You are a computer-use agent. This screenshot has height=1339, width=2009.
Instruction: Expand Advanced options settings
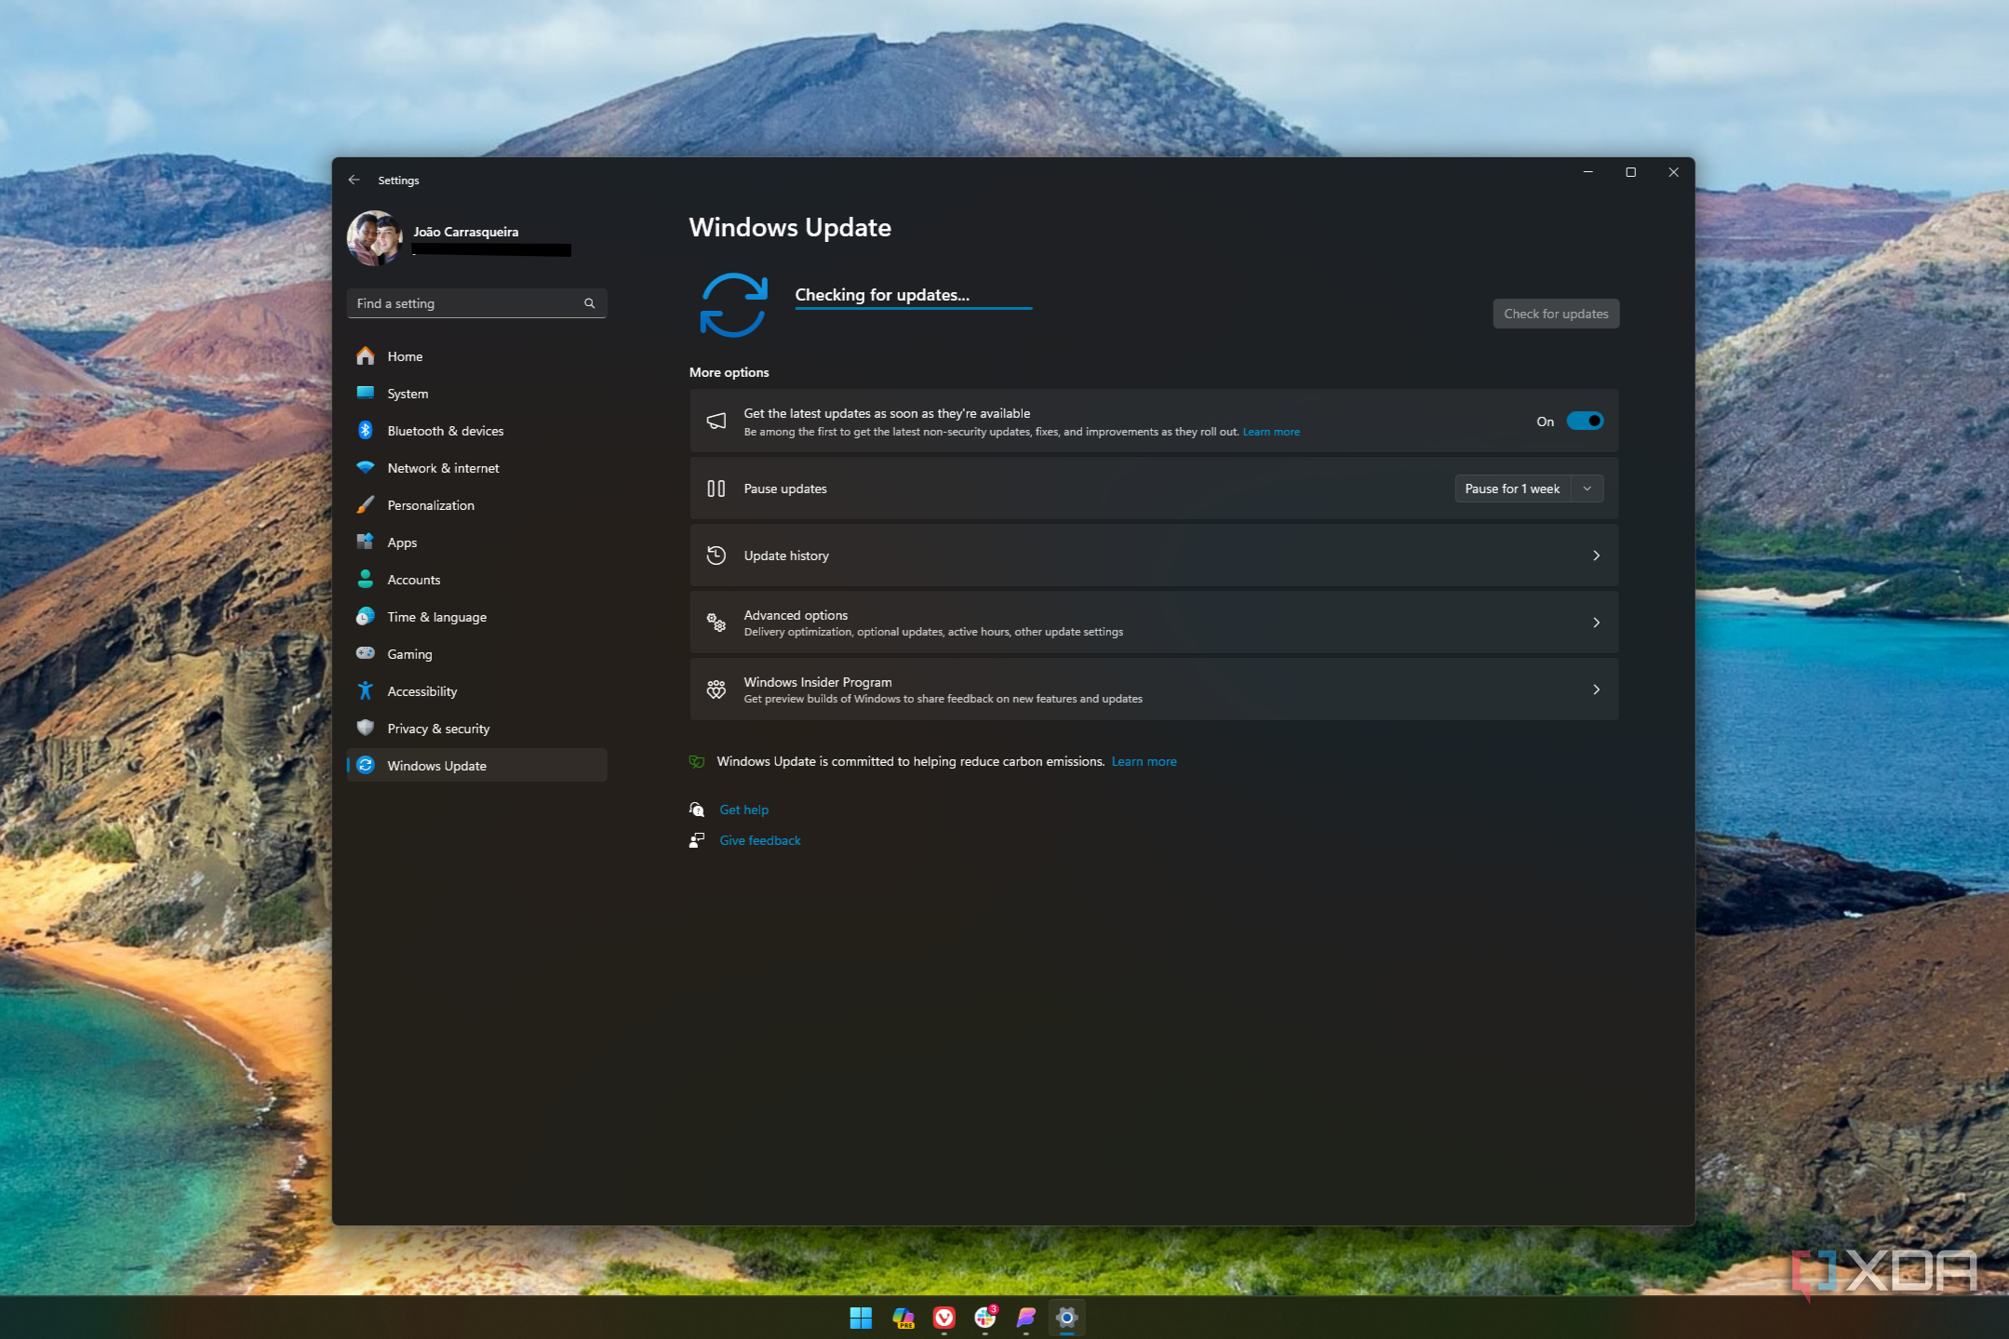click(1154, 622)
